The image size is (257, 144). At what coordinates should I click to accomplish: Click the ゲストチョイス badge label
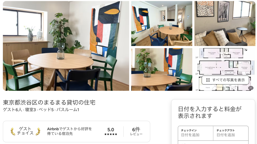pyautogui.click(x=25, y=131)
